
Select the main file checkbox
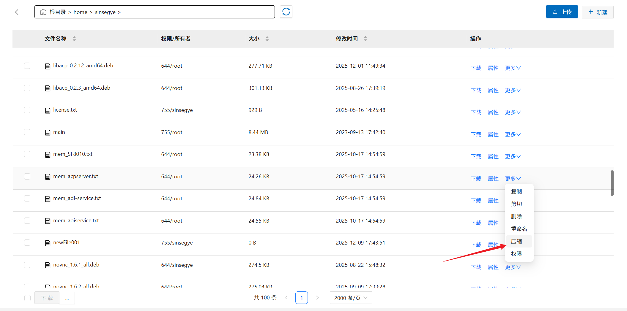(x=27, y=132)
